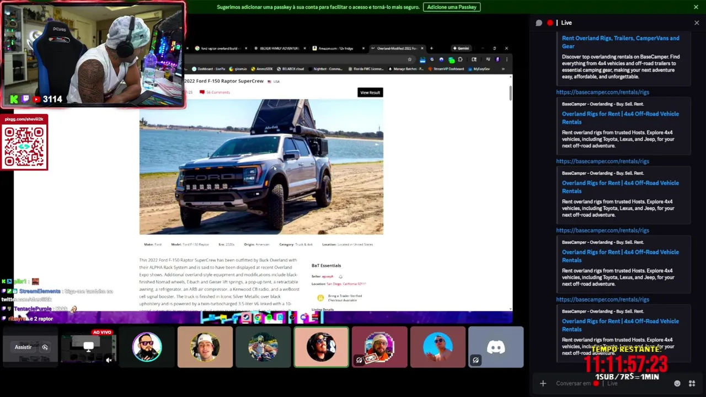This screenshot has height=397, width=706.
Task: Open the emoji picker in chat box
Action: (677, 383)
